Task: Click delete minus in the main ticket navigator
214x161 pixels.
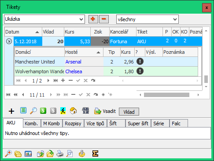Action: coord(73,95)
